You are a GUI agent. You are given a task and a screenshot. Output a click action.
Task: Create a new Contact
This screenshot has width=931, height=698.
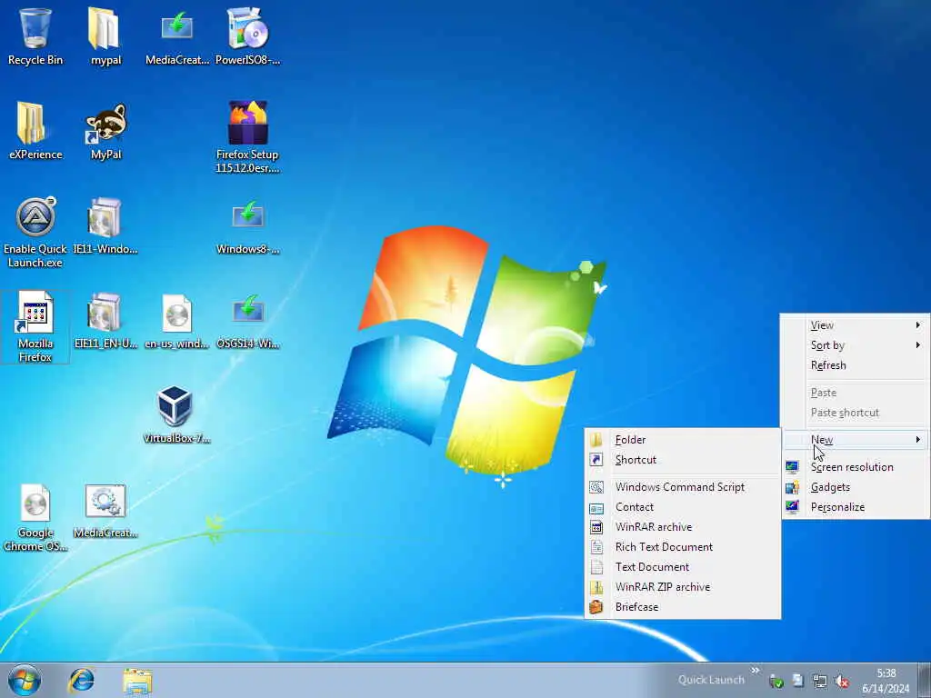tap(682, 507)
